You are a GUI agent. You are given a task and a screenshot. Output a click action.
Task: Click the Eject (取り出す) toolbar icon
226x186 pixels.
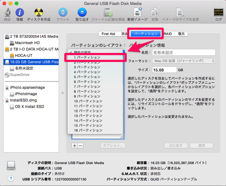tap(82, 12)
